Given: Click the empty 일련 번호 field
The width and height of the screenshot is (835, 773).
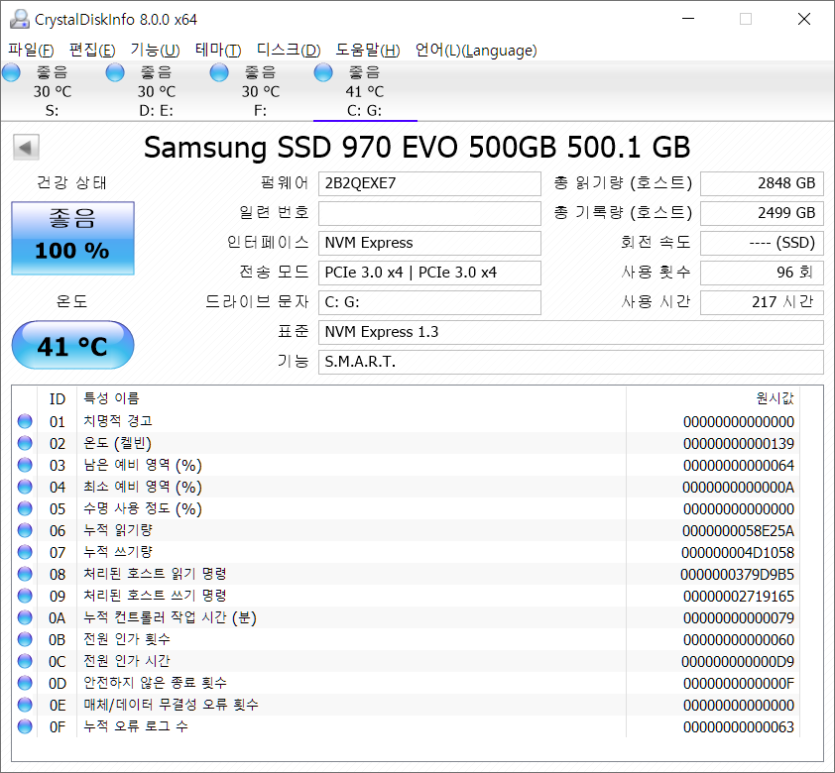Looking at the screenshot, I should 429,213.
